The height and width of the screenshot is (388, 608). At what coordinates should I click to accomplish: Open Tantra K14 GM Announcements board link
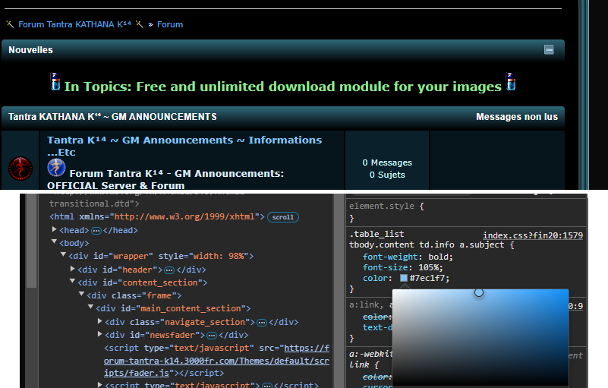[184, 146]
